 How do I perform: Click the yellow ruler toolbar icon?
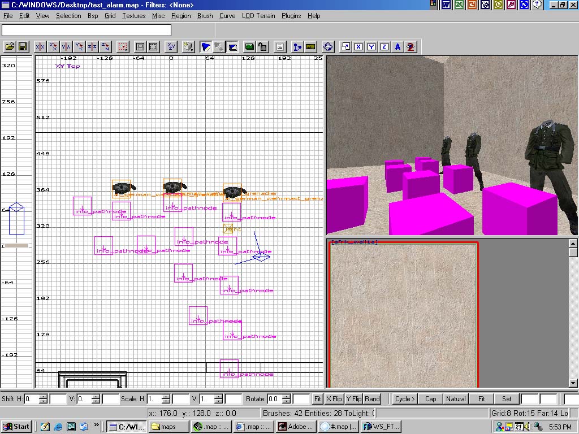pyautogui.click(x=310, y=47)
